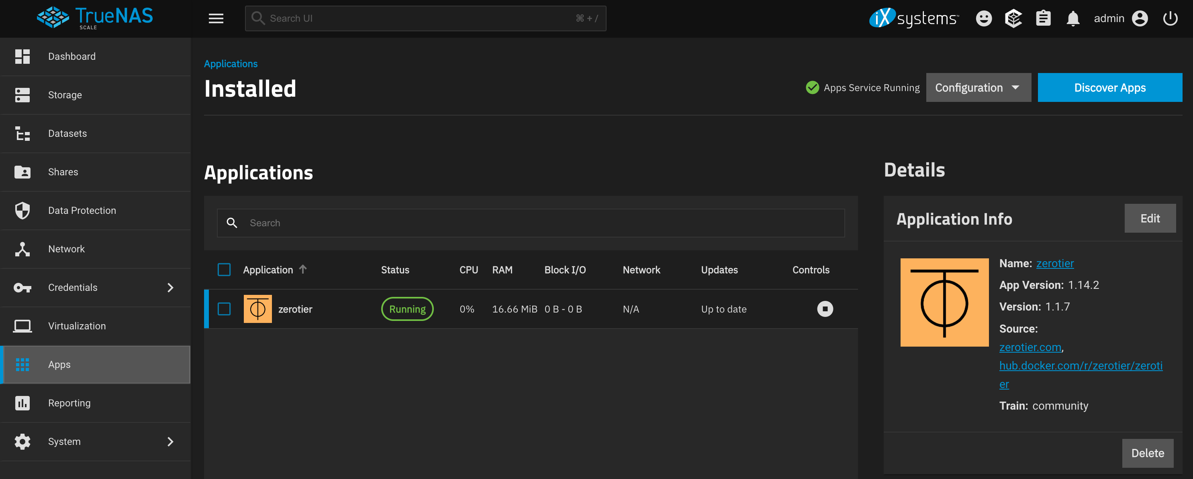The height and width of the screenshot is (479, 1193).
Task: Go to Network settings
Action: (95, 249)
